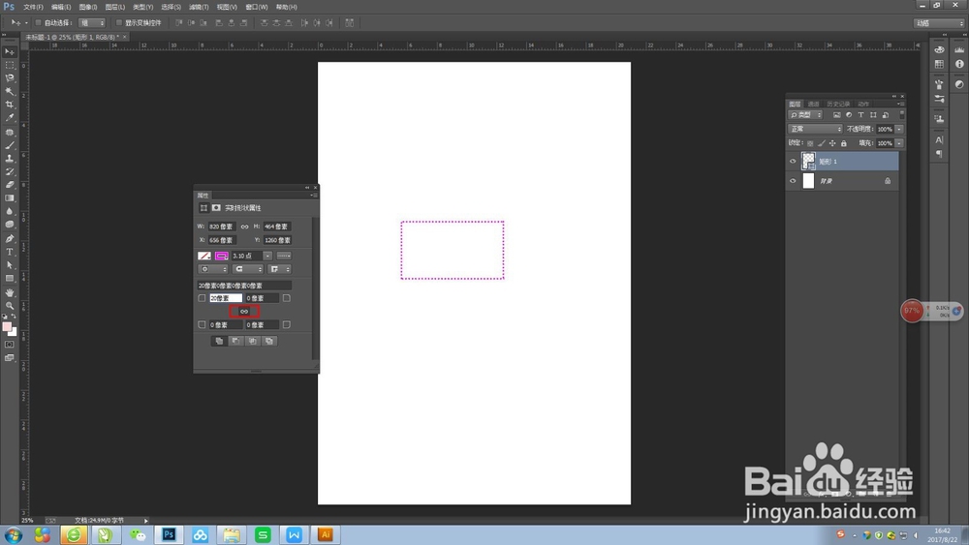
Task: Open stroke line cap dropdown
Action: [x=248, y=269]
